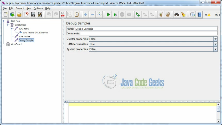Open the Templates icon in toolbar
Viewport: 222px width, 125px height.
[x=12, y=14]
